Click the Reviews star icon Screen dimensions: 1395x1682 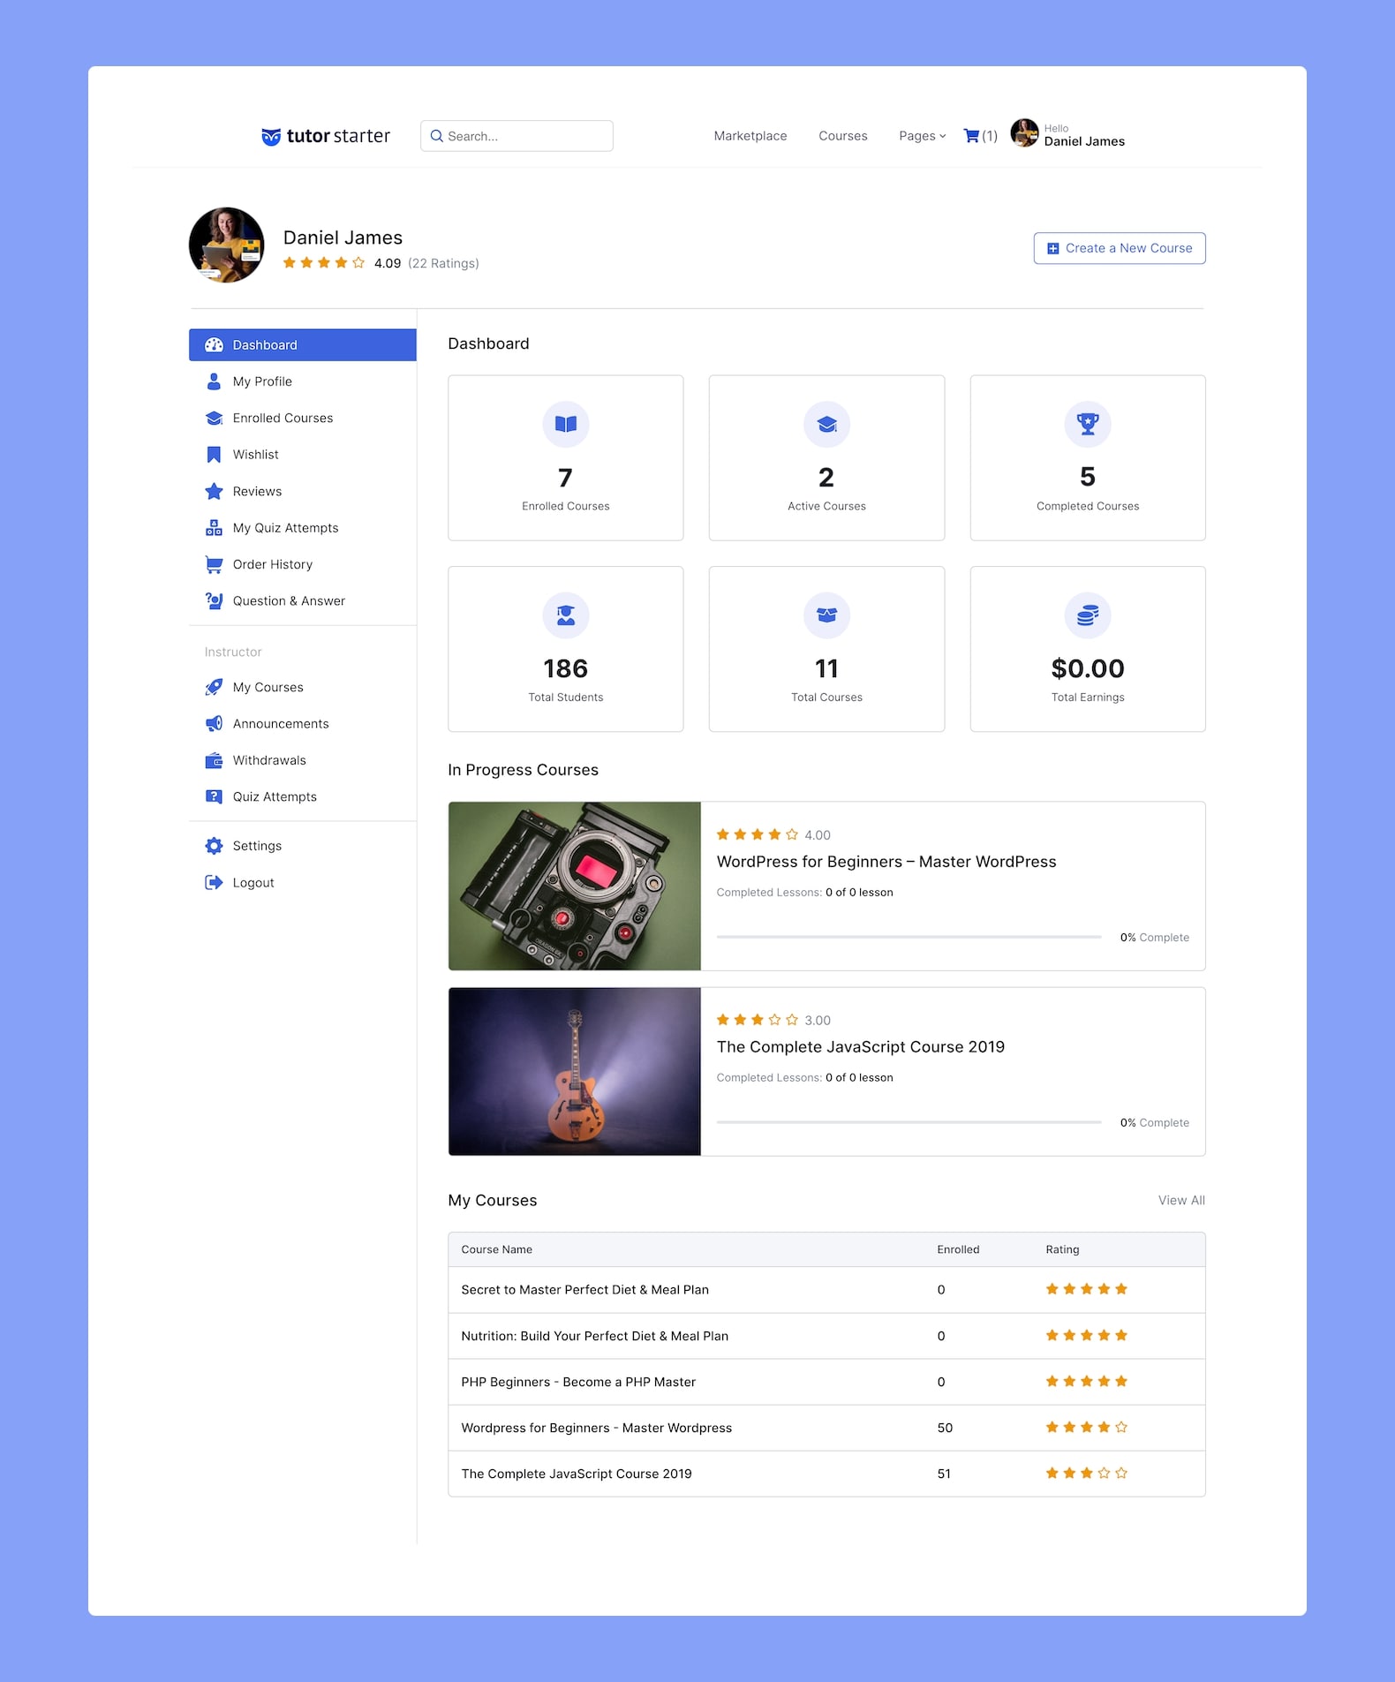[214, 491]
